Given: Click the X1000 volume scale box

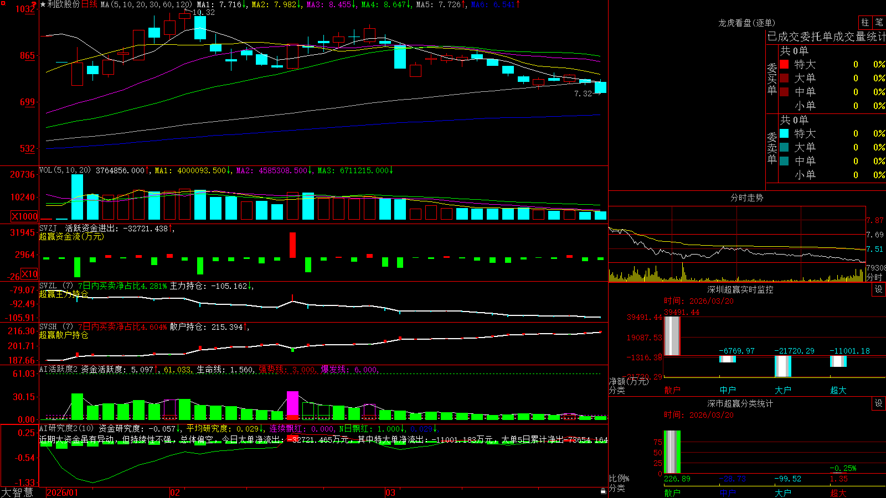Looking at the screenshot, I should (x=25, y=216).
